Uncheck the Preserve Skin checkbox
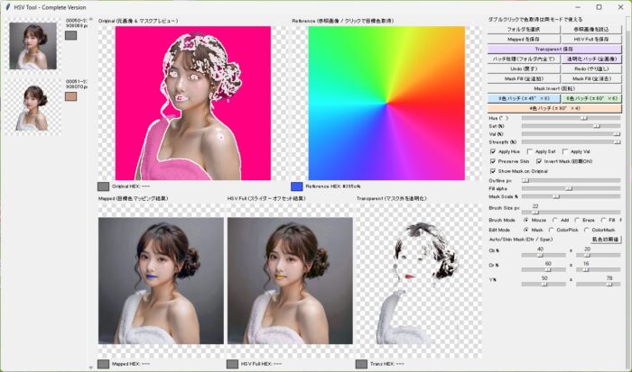The height and width of the screenshot is (372, 632). pos(493,161)
